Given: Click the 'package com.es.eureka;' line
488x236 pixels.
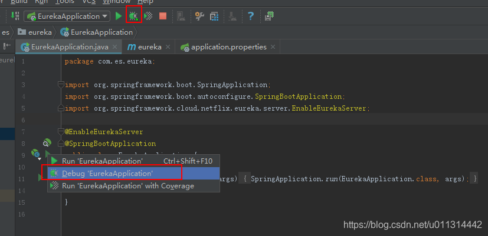Looking at the screenshot, I should (110, 61).
